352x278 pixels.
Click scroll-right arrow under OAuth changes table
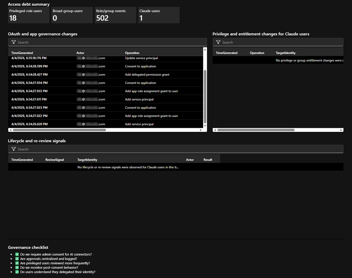[201, 130]
